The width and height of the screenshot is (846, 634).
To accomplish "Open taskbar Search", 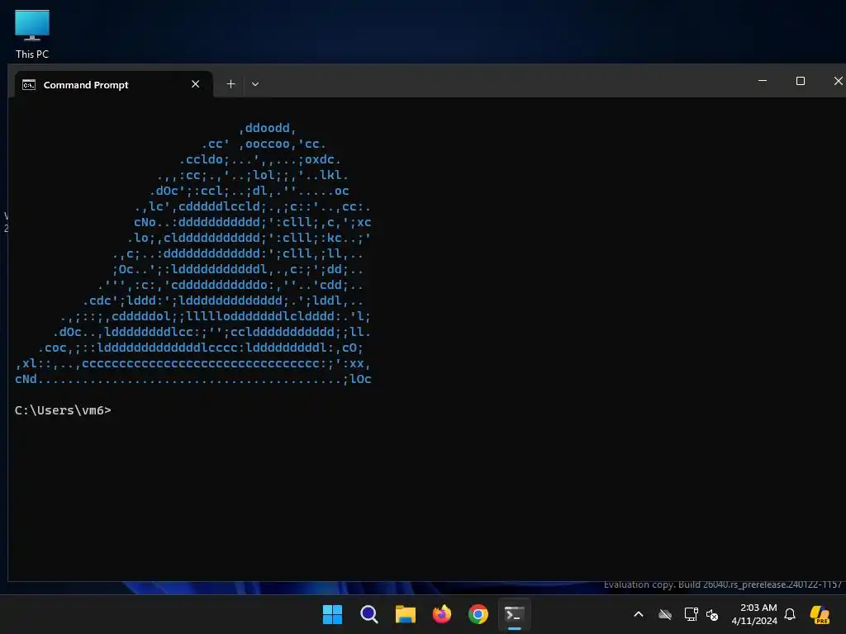I will coord(369,614).
